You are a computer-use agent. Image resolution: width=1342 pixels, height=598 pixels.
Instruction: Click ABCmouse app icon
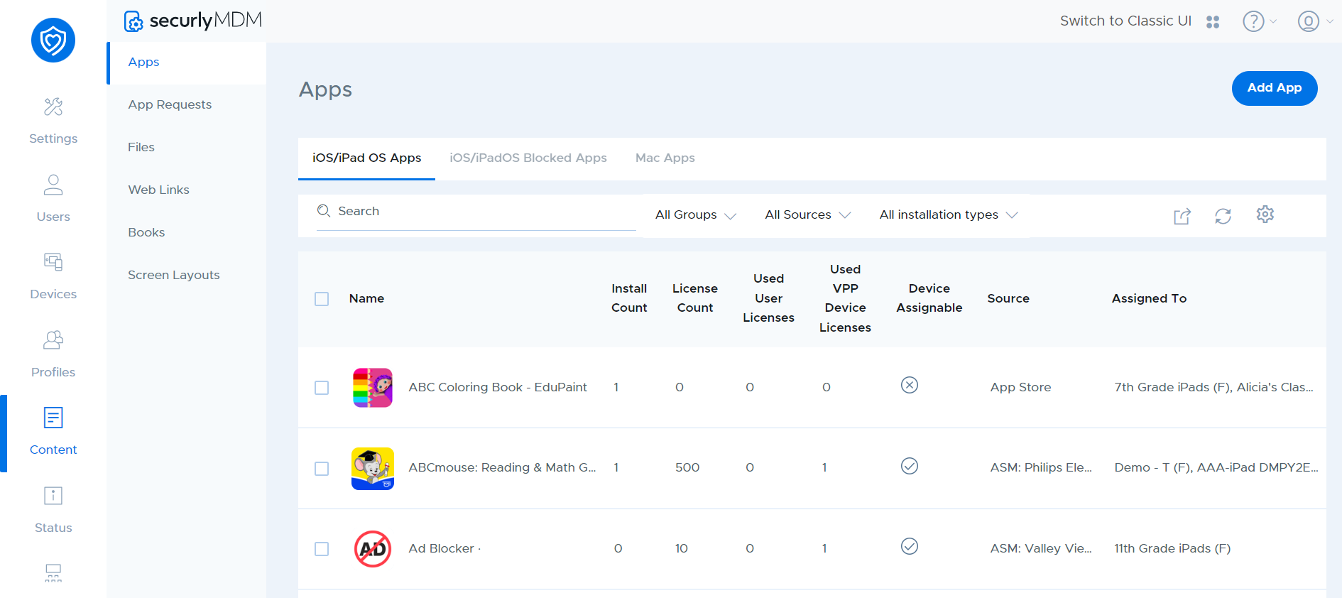point(373,469)
